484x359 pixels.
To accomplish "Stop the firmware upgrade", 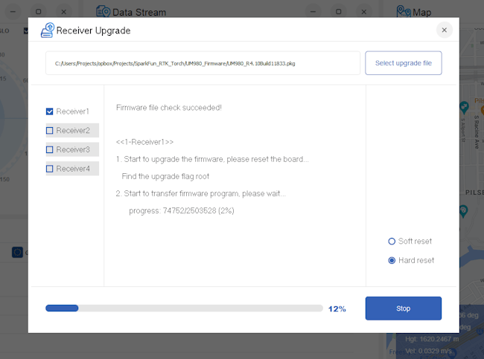I will coord(403,308).
